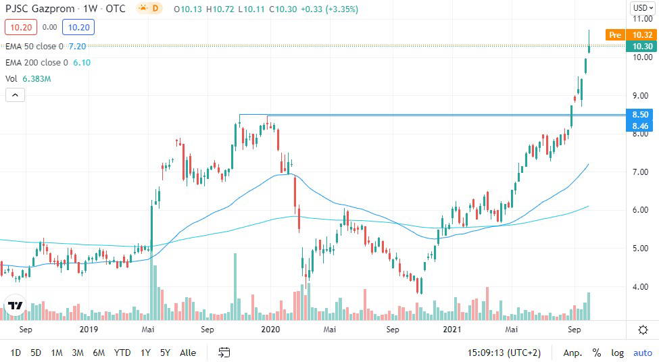Viewport: 659px width, 362px height.
Task: Click the 2020 time axis label
Action: point(270,330)
